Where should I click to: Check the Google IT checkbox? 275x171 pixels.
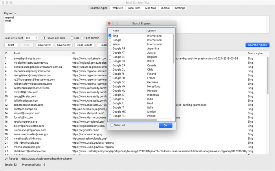(x=110, y=107)
